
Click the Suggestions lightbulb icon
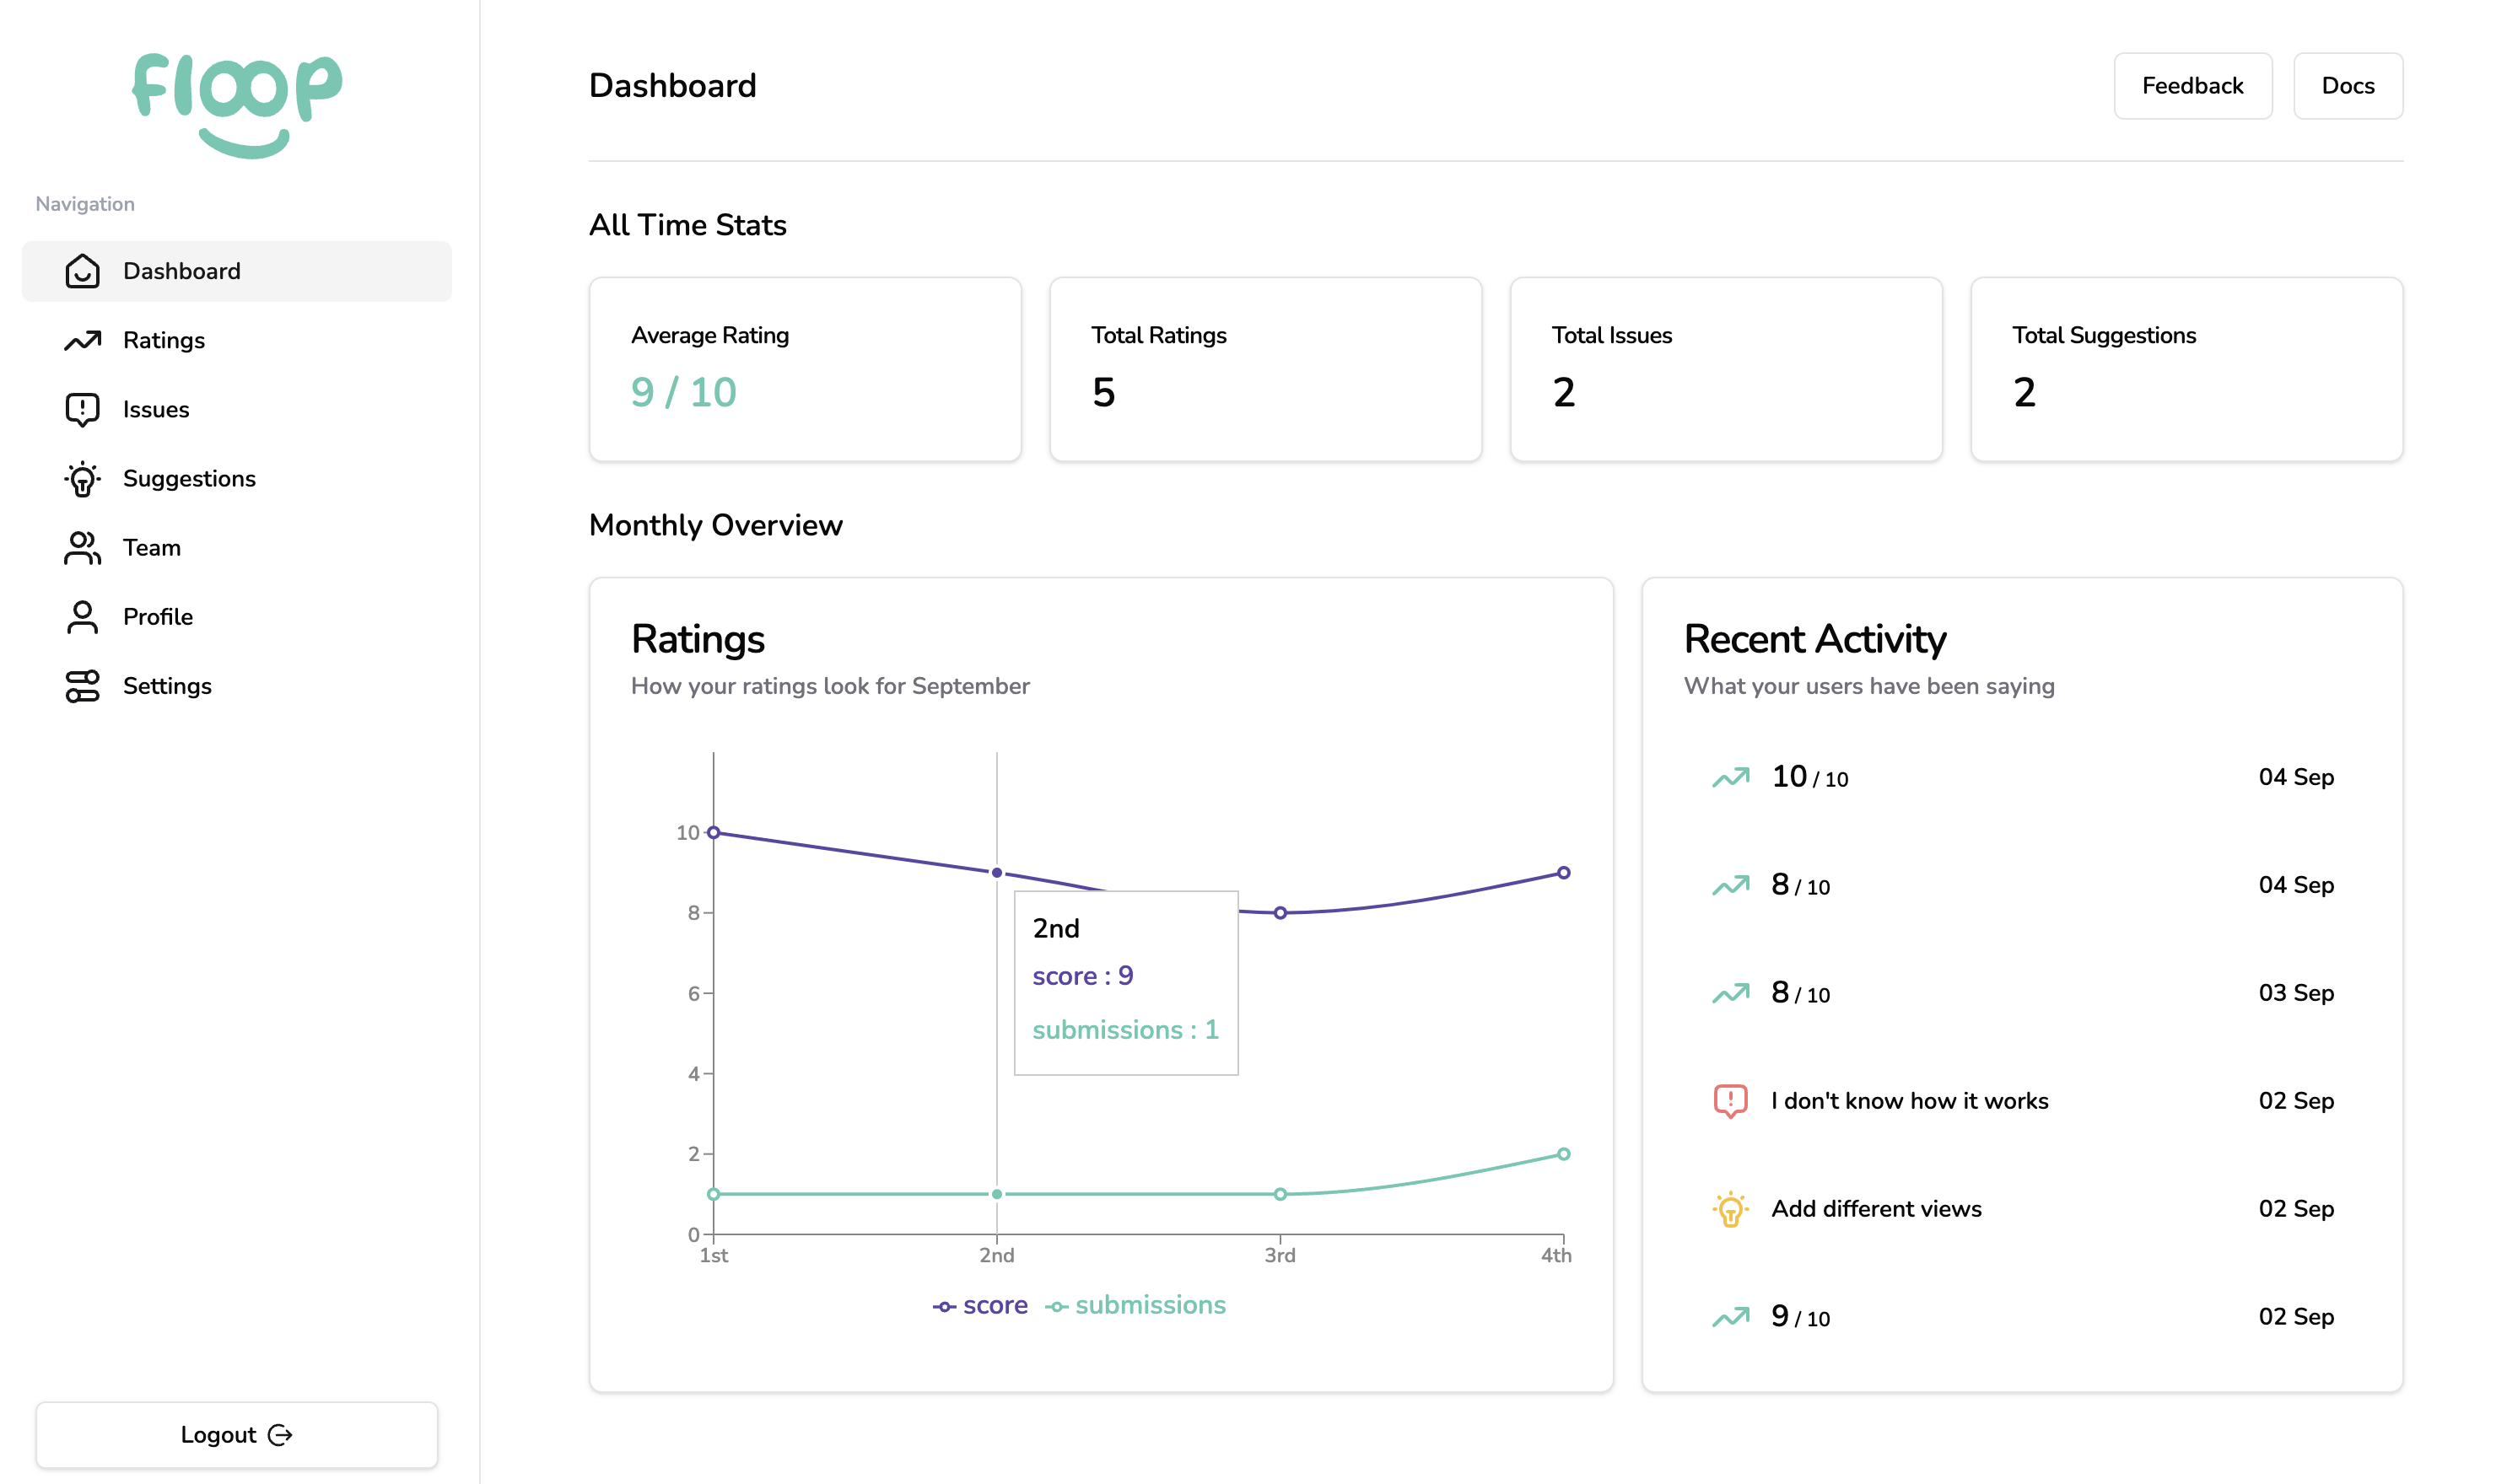pyautogui.click(x=82, y=479)
